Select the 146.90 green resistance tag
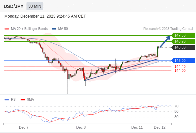Image resolution: width=196 pixels, height=133 pixels. [183, 42]
